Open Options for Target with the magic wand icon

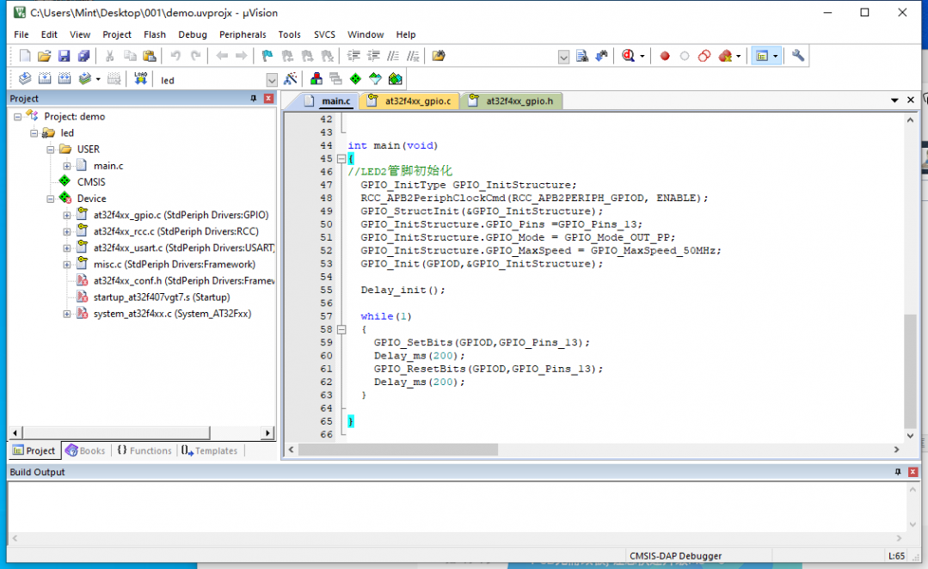click(290, 79)
